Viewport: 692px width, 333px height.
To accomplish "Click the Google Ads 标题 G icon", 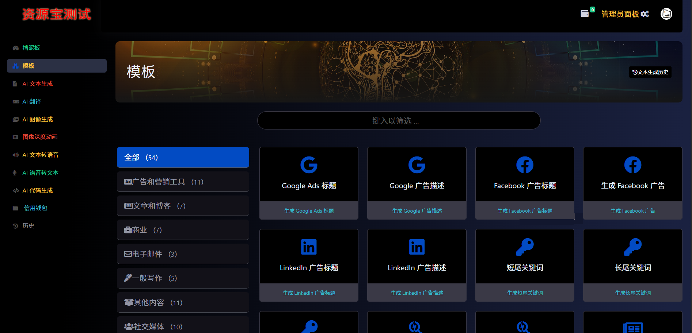I will (309, 165).
